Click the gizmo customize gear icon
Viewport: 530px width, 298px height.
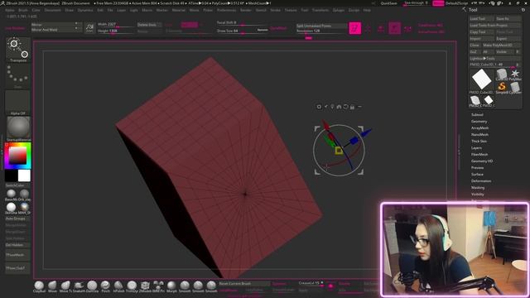coord(319,107)
